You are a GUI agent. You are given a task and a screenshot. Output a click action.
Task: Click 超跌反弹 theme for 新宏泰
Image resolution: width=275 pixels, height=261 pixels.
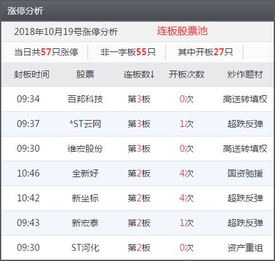click(245, 223)
